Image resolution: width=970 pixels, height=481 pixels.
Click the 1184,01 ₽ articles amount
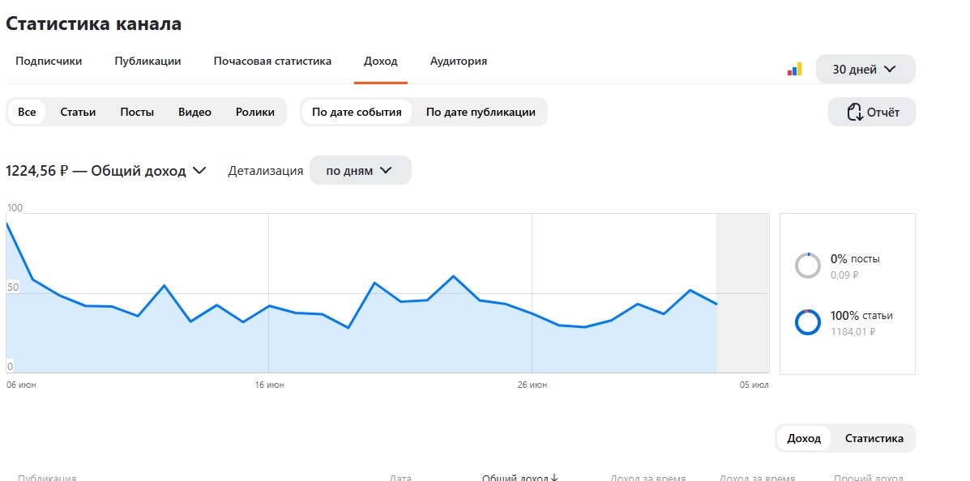point(853,331)
